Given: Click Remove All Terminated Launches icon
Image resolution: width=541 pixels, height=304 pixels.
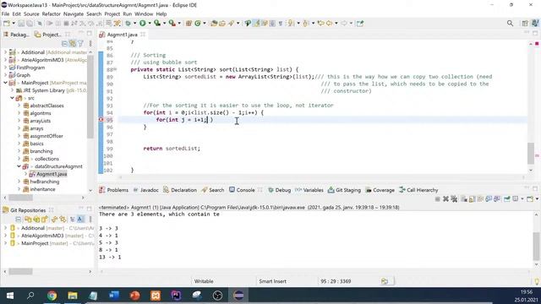Looking at the screenshot, I should (454, 199).
